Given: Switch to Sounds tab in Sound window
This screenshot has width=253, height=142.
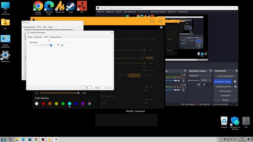Looking at the screenshot, I should click(x=45, y=27).
